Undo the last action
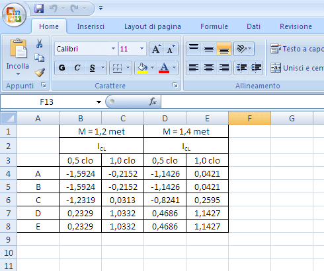 point(53,9)
